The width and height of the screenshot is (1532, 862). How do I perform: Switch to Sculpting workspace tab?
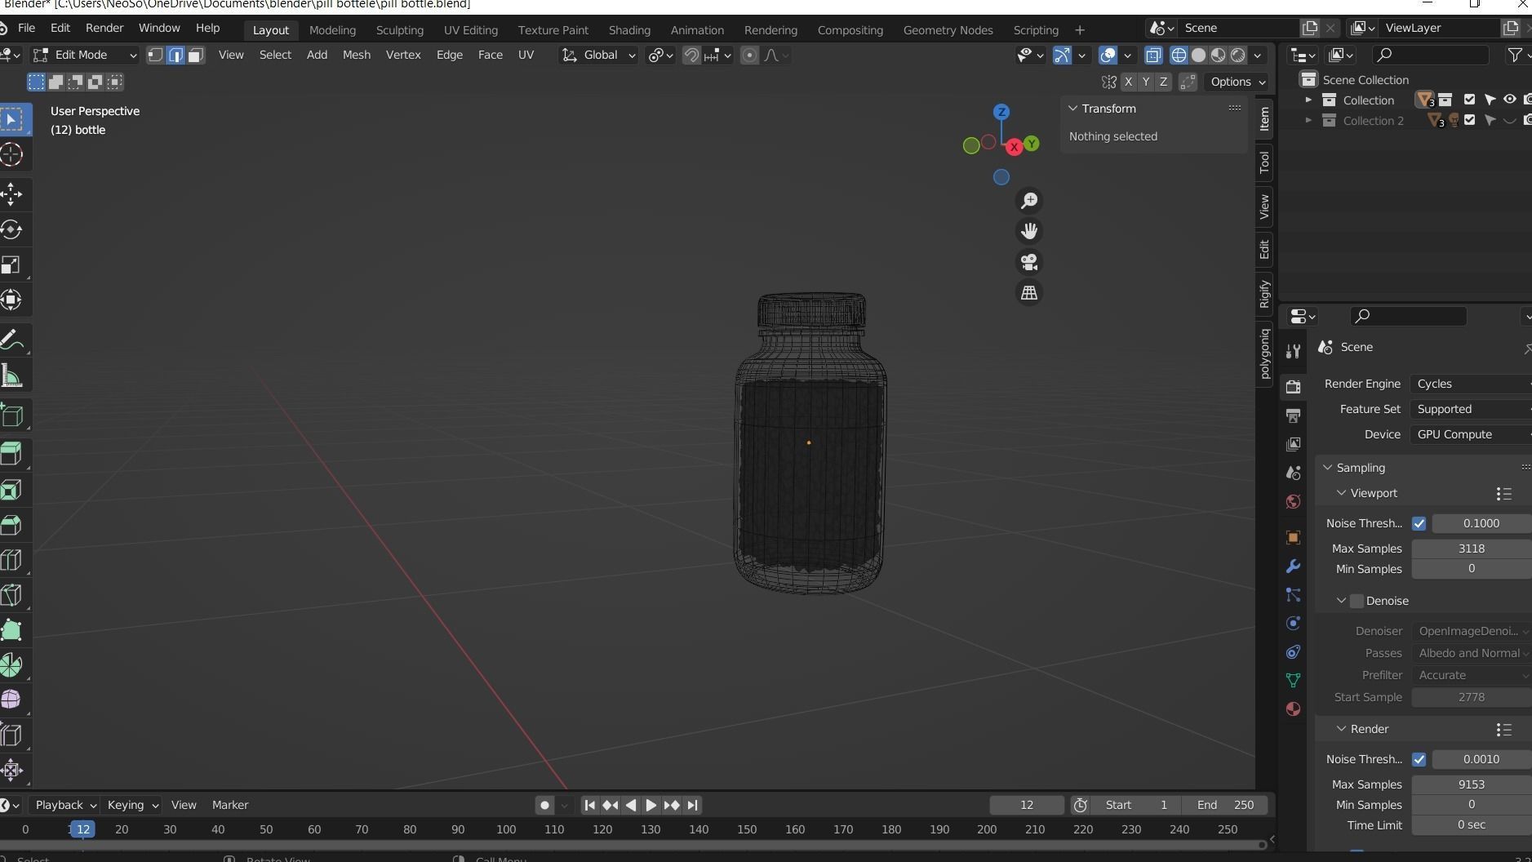point(399,29)
